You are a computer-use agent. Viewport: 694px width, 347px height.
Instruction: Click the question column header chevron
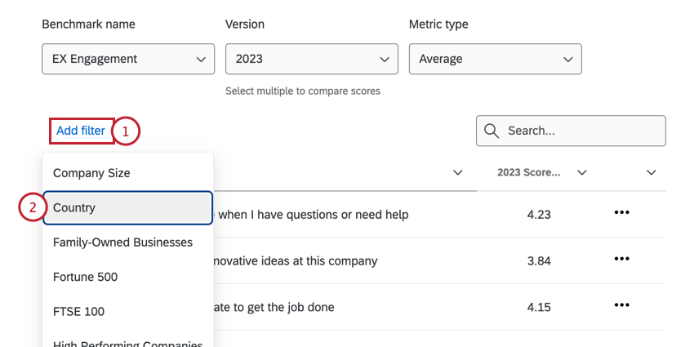click(458, 172)
